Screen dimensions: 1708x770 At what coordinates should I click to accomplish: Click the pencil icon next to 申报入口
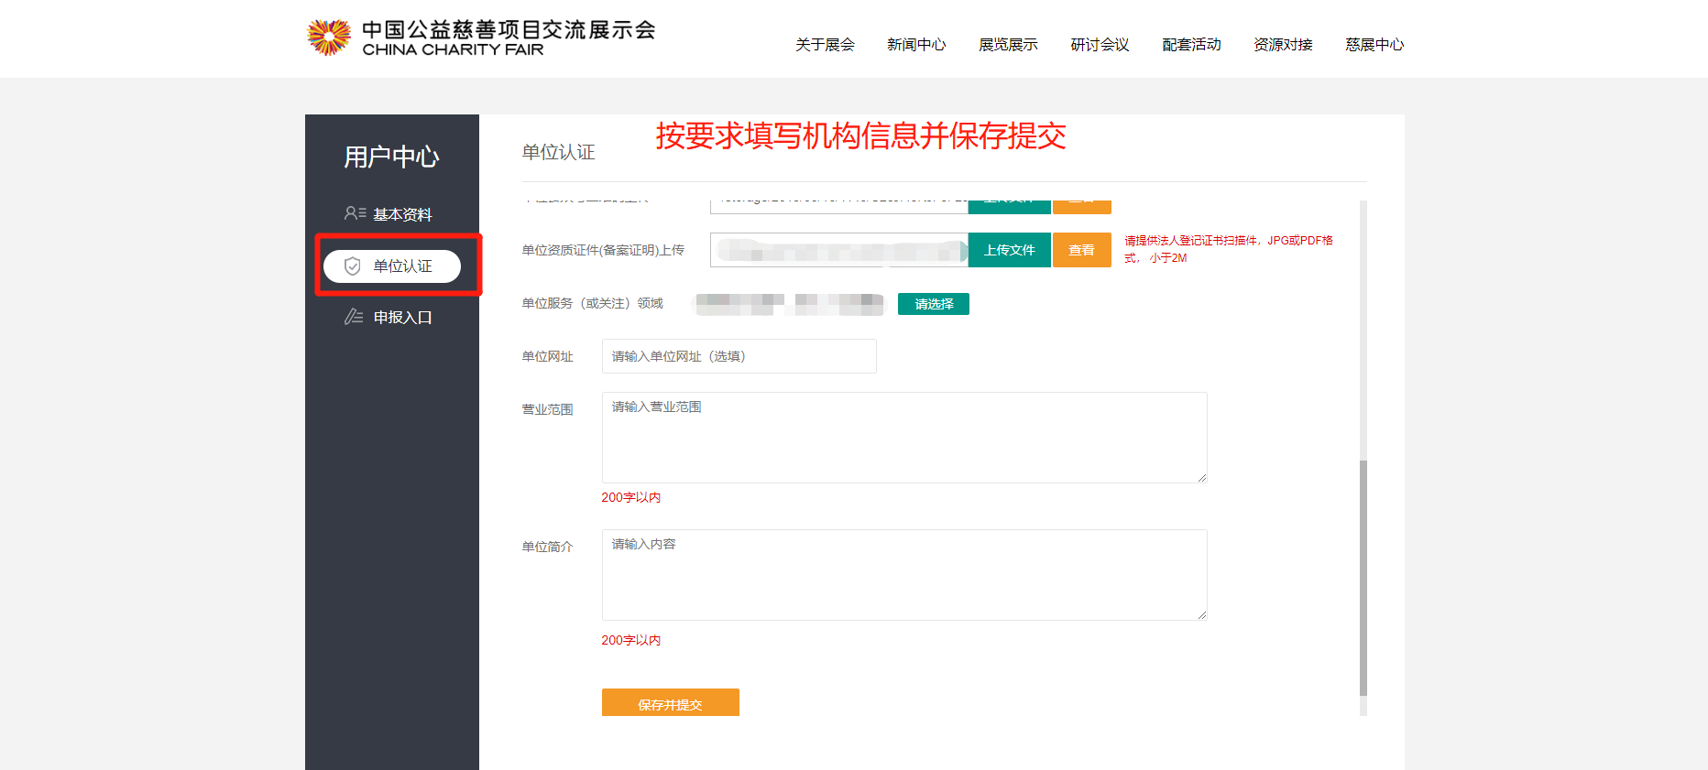[x=354, y=317]
